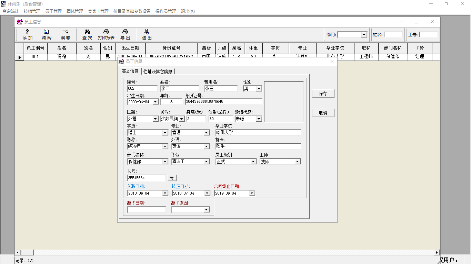This screenshot has height=264, width=471.
Task: Click the 退出 (Exit) toolbar icon
Action: click(x=147, y=32)
